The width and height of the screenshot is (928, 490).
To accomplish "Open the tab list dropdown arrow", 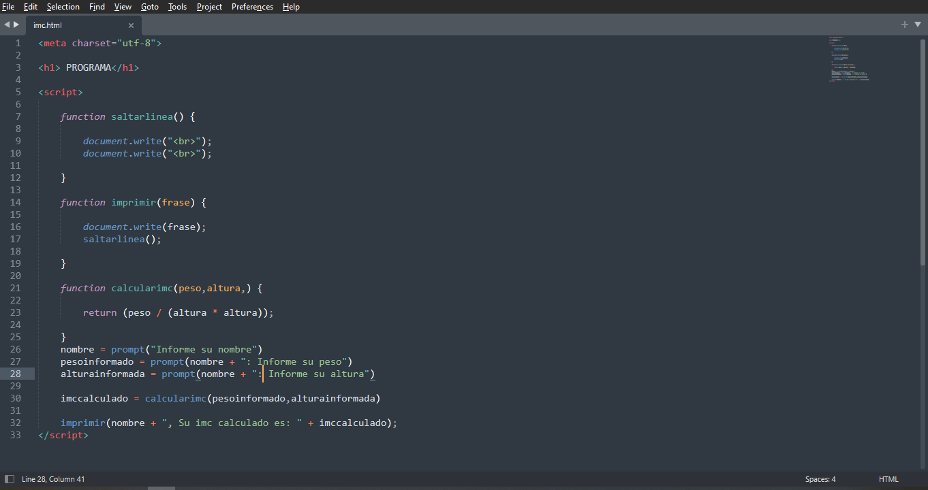I will pyautogui.click(x=917, y=24).
